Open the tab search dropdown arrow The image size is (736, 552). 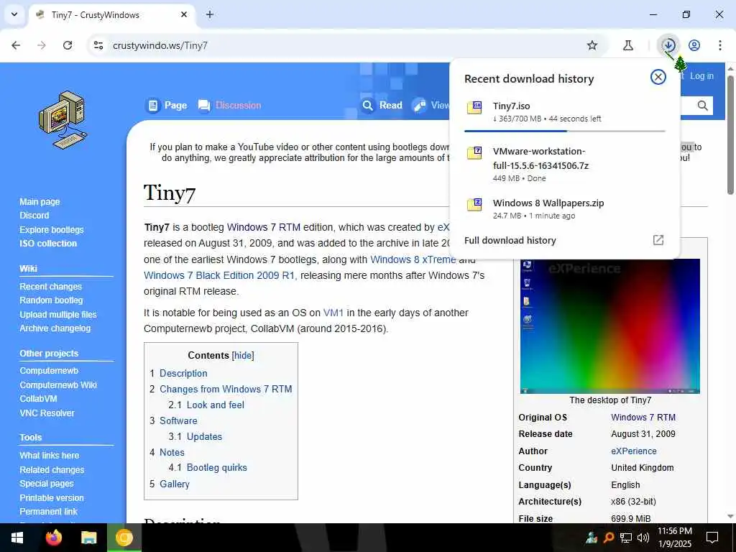pos(14,14)
